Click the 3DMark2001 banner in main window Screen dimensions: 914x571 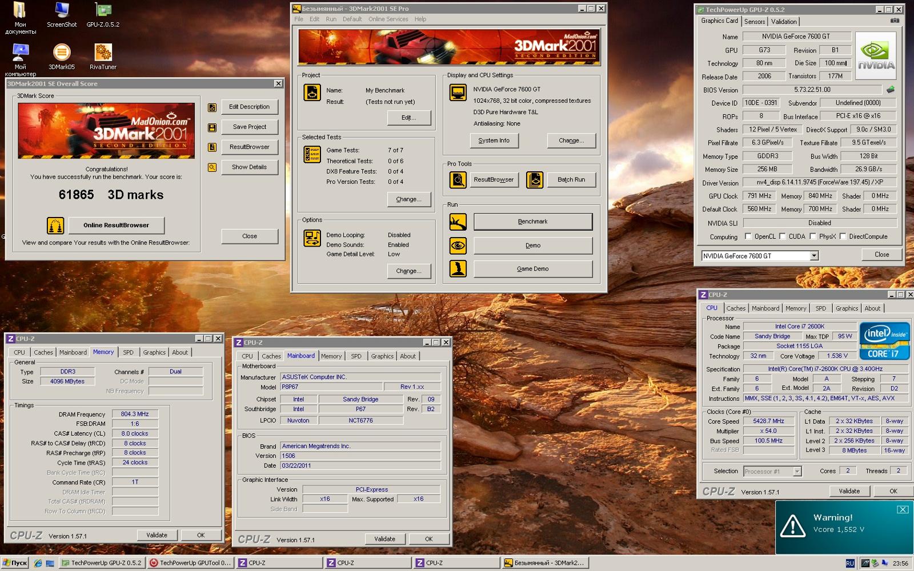[449, 46]
